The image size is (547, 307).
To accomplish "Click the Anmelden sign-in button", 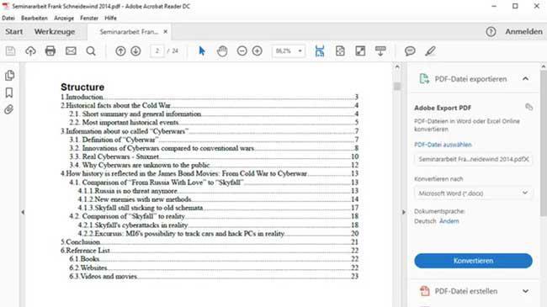I will click(x=523, y=32).
